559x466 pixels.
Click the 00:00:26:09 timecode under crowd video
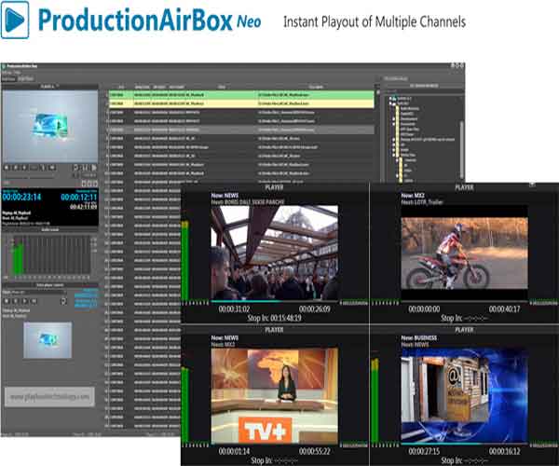[x=315, y=308]
